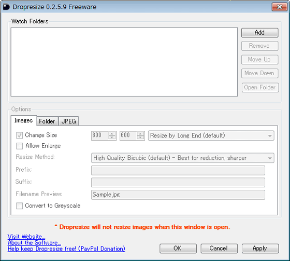Click the Apply button
This screenshot has height=261, width=290.
point(260,249)
